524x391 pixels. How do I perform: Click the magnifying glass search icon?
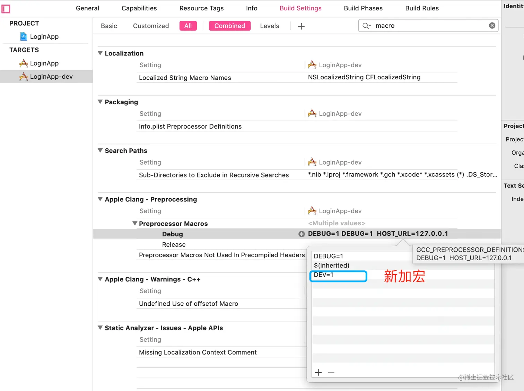coord(366,26)
